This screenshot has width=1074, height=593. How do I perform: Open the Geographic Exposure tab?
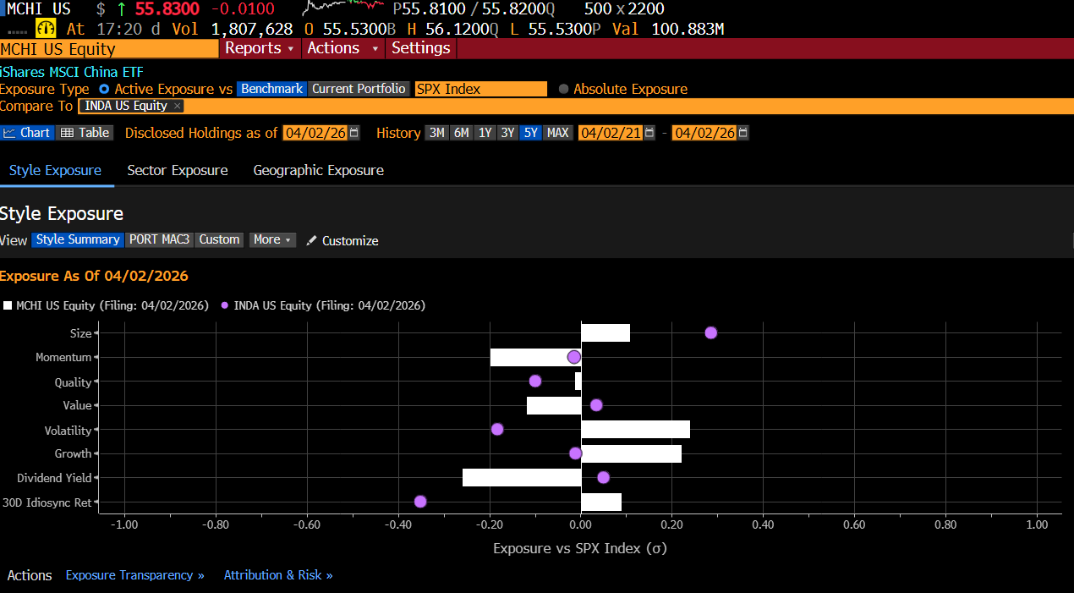tap(318, 170)
